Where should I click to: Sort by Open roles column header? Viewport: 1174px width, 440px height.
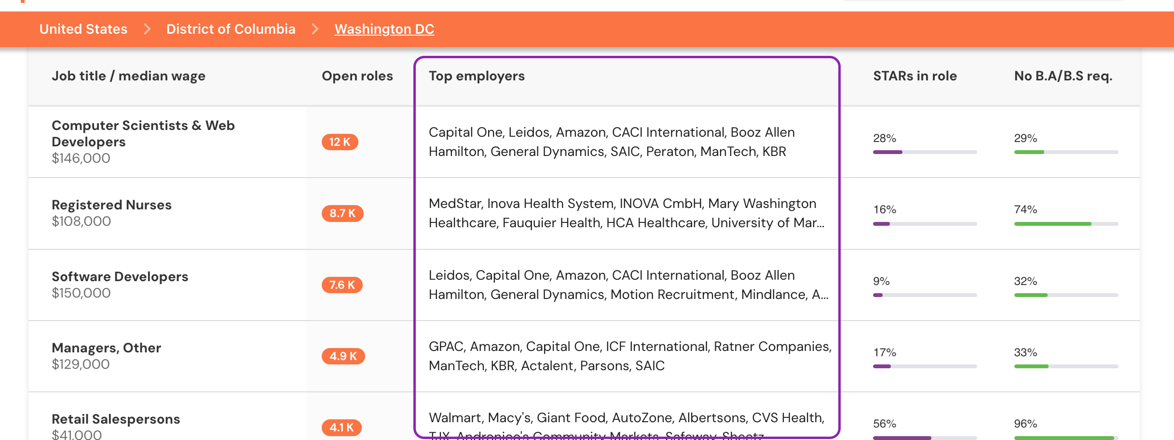tap(357, 76)
